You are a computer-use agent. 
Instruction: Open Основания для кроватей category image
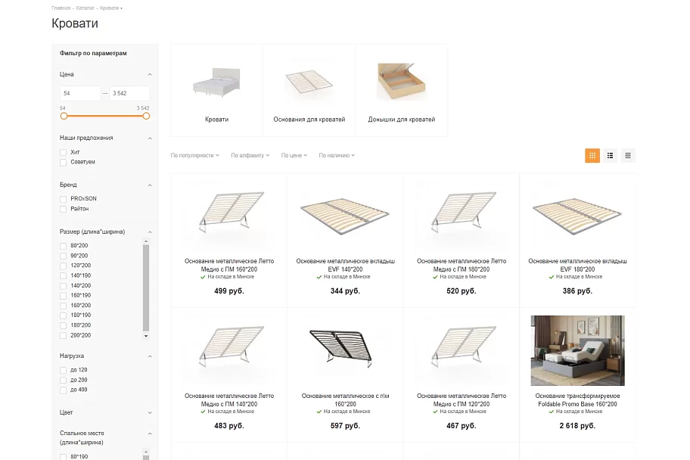pos(309,82)
